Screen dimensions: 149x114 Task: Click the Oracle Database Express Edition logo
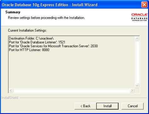tap(139, 17)
